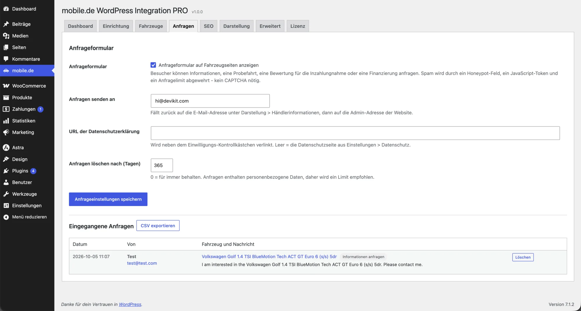The height and width of the screenshot is (311, 581).
Task: Click the Design paintbrush icon
Action: (6, 159)
